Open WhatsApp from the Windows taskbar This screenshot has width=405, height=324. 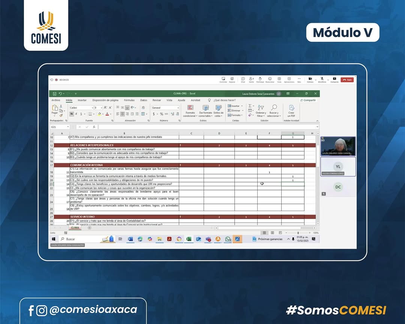point(228,239)
